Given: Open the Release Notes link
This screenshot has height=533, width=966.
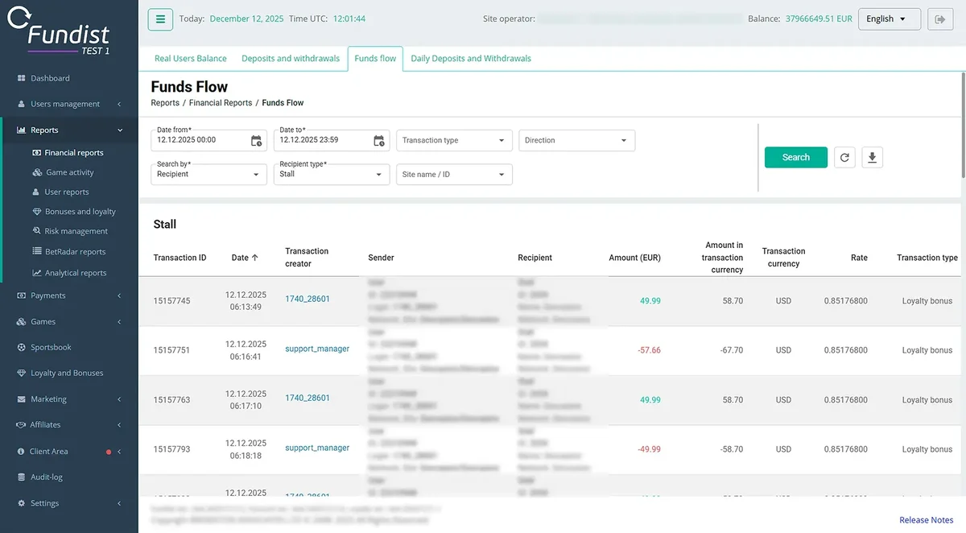Looking at the screenshot, I should point(926,520).
